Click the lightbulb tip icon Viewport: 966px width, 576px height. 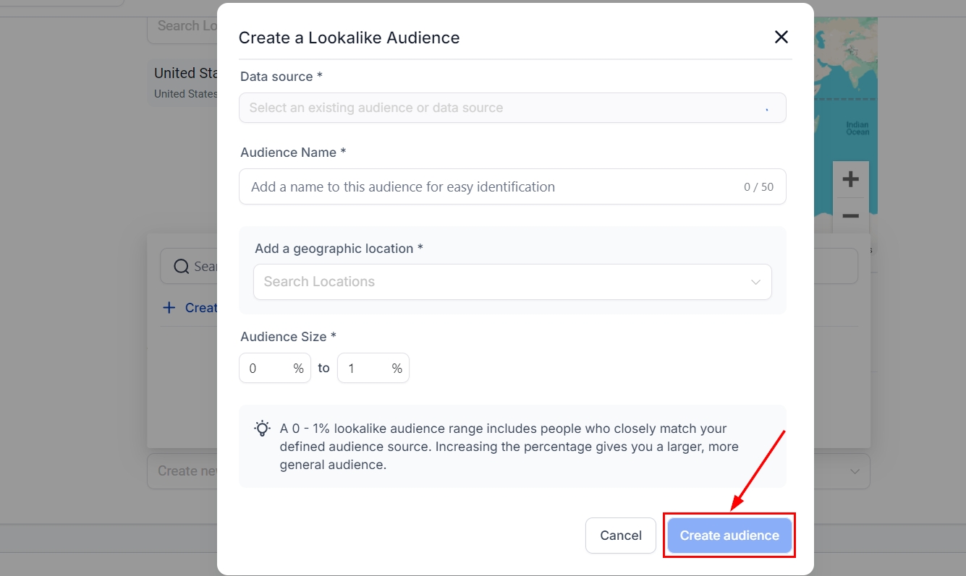point(262,429)
